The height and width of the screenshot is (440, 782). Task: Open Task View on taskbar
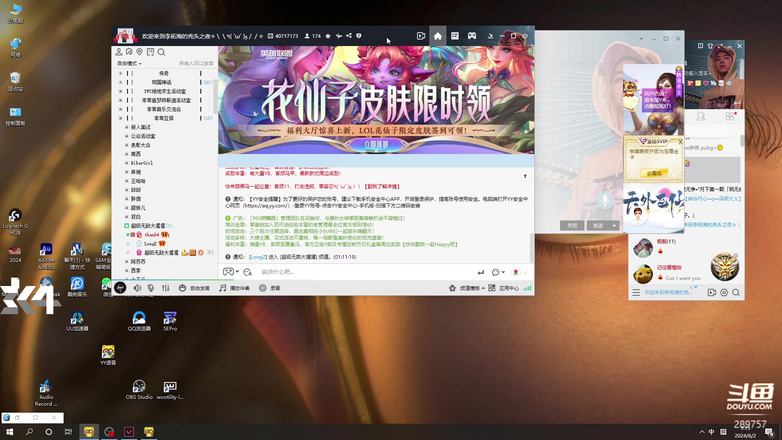(68, 432)
